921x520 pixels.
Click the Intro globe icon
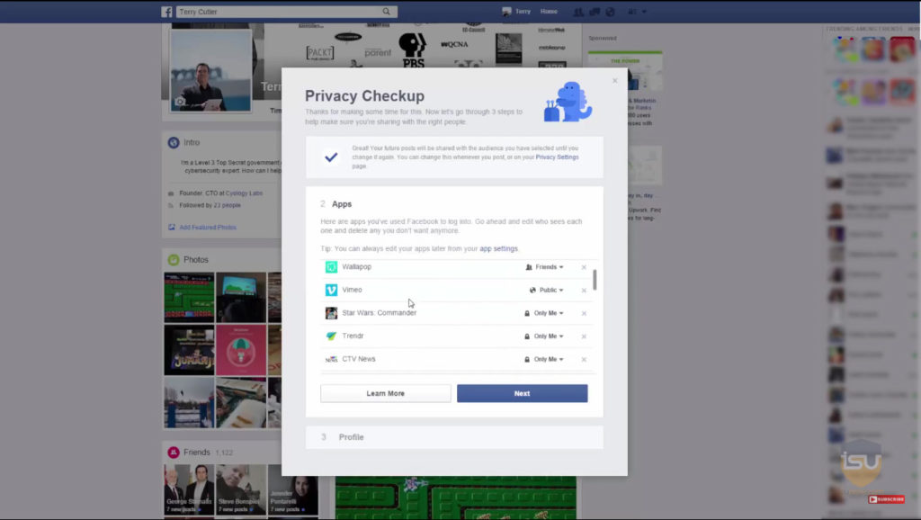point(174,143)
